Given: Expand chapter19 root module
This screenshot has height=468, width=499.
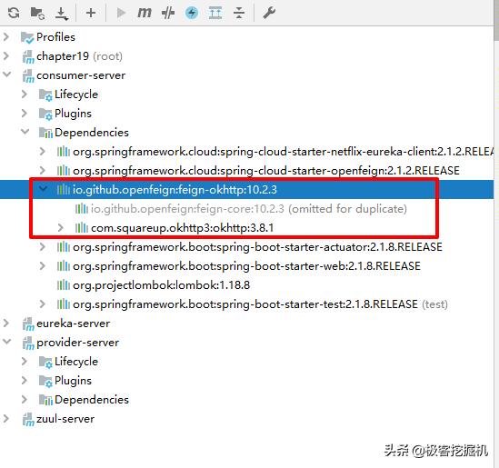Looking at the screenshot, I should coord(6,56).
